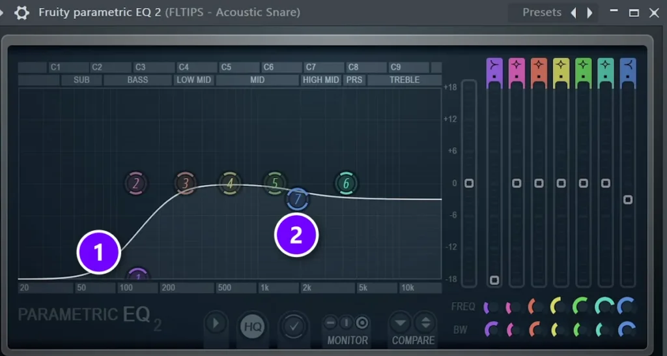Click the LOW MID range label
Image resolution: width=667 pixels, height=356 pixels.
point(194,80)
